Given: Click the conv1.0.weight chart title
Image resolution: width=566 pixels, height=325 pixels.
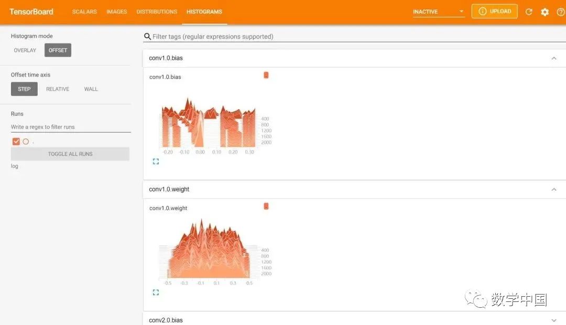Looking at the screenshot, I should click(x=168, y=208).
